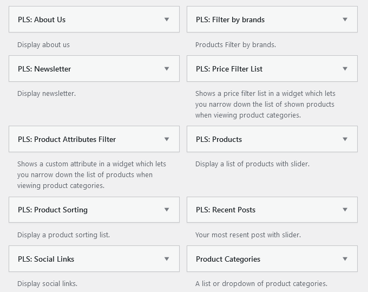Click the PLS: Newsletter widget title
368x292 pixels.
pos(44,69)
